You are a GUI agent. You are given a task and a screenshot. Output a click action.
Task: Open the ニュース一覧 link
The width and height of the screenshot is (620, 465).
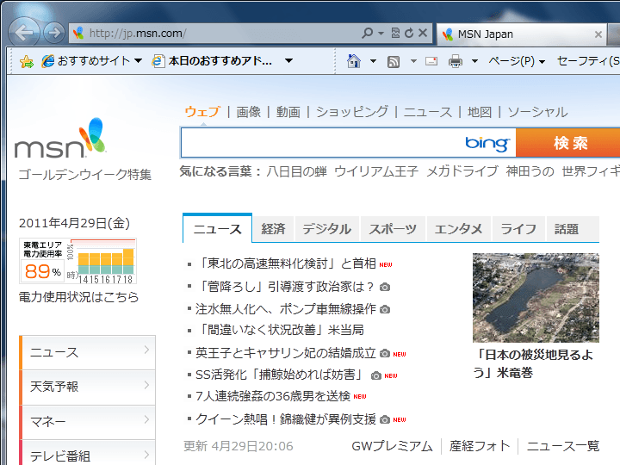coord(563,446)
